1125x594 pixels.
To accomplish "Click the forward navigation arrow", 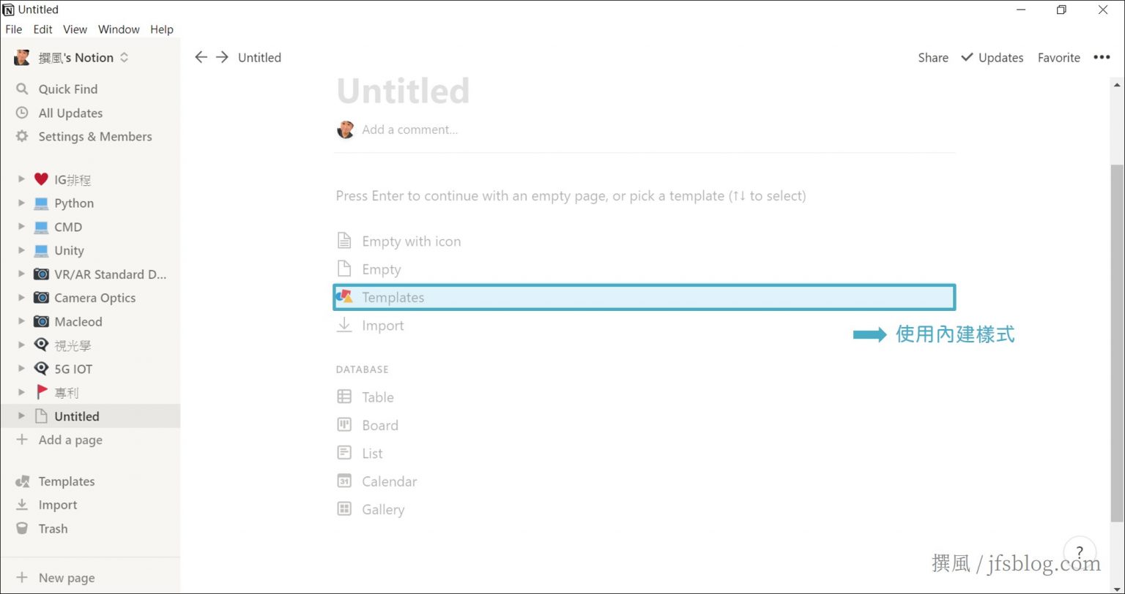I will [222, 57].
